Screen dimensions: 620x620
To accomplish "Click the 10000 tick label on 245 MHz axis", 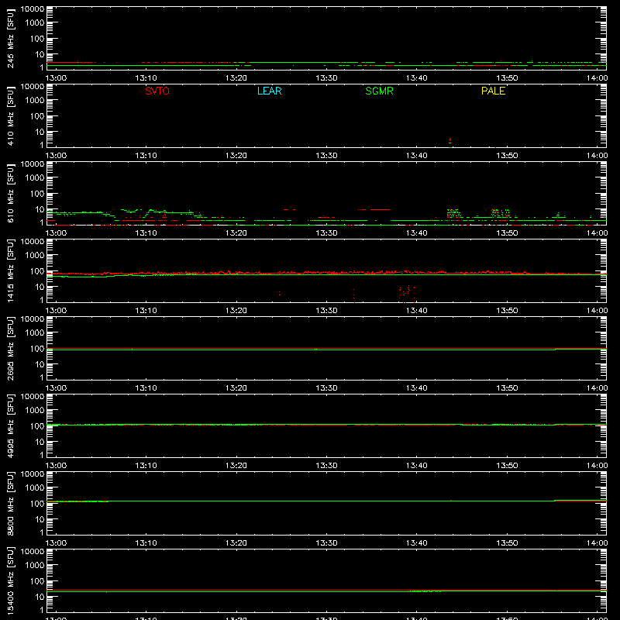I will pyautogui.click(x=33, y=9).
